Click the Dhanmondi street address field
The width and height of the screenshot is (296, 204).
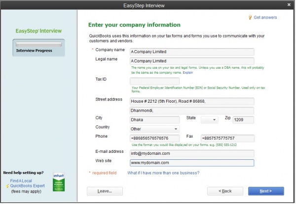pos(192,111)
